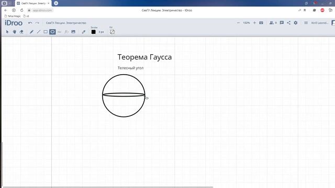Click the iDroo logo
335x188 pixels.
point(14,23)
